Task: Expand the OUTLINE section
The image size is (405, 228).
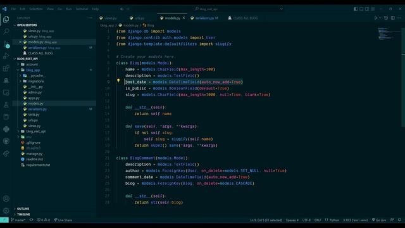Action: pyautogui.click(x=23, y=208)
